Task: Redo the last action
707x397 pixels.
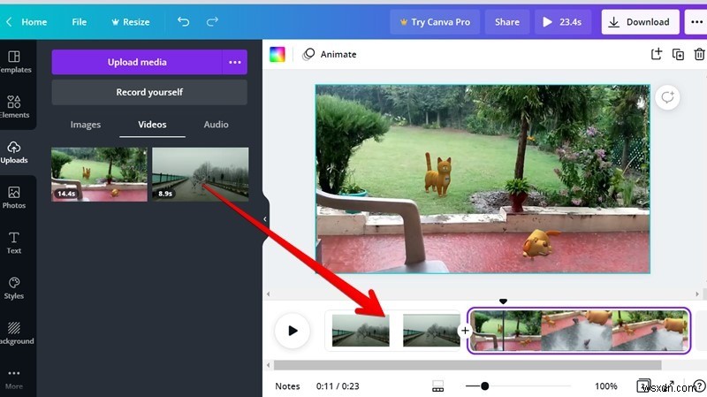Action: click(x=212, y=21)
